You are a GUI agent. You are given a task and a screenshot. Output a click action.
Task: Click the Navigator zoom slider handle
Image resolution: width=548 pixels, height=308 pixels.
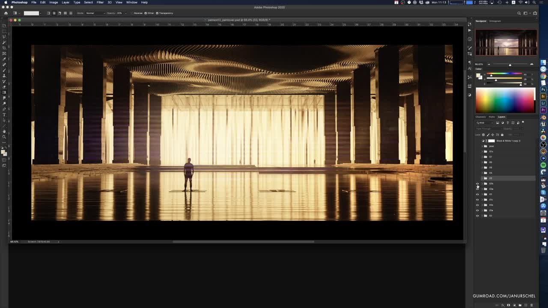click(x=510, y=65)
